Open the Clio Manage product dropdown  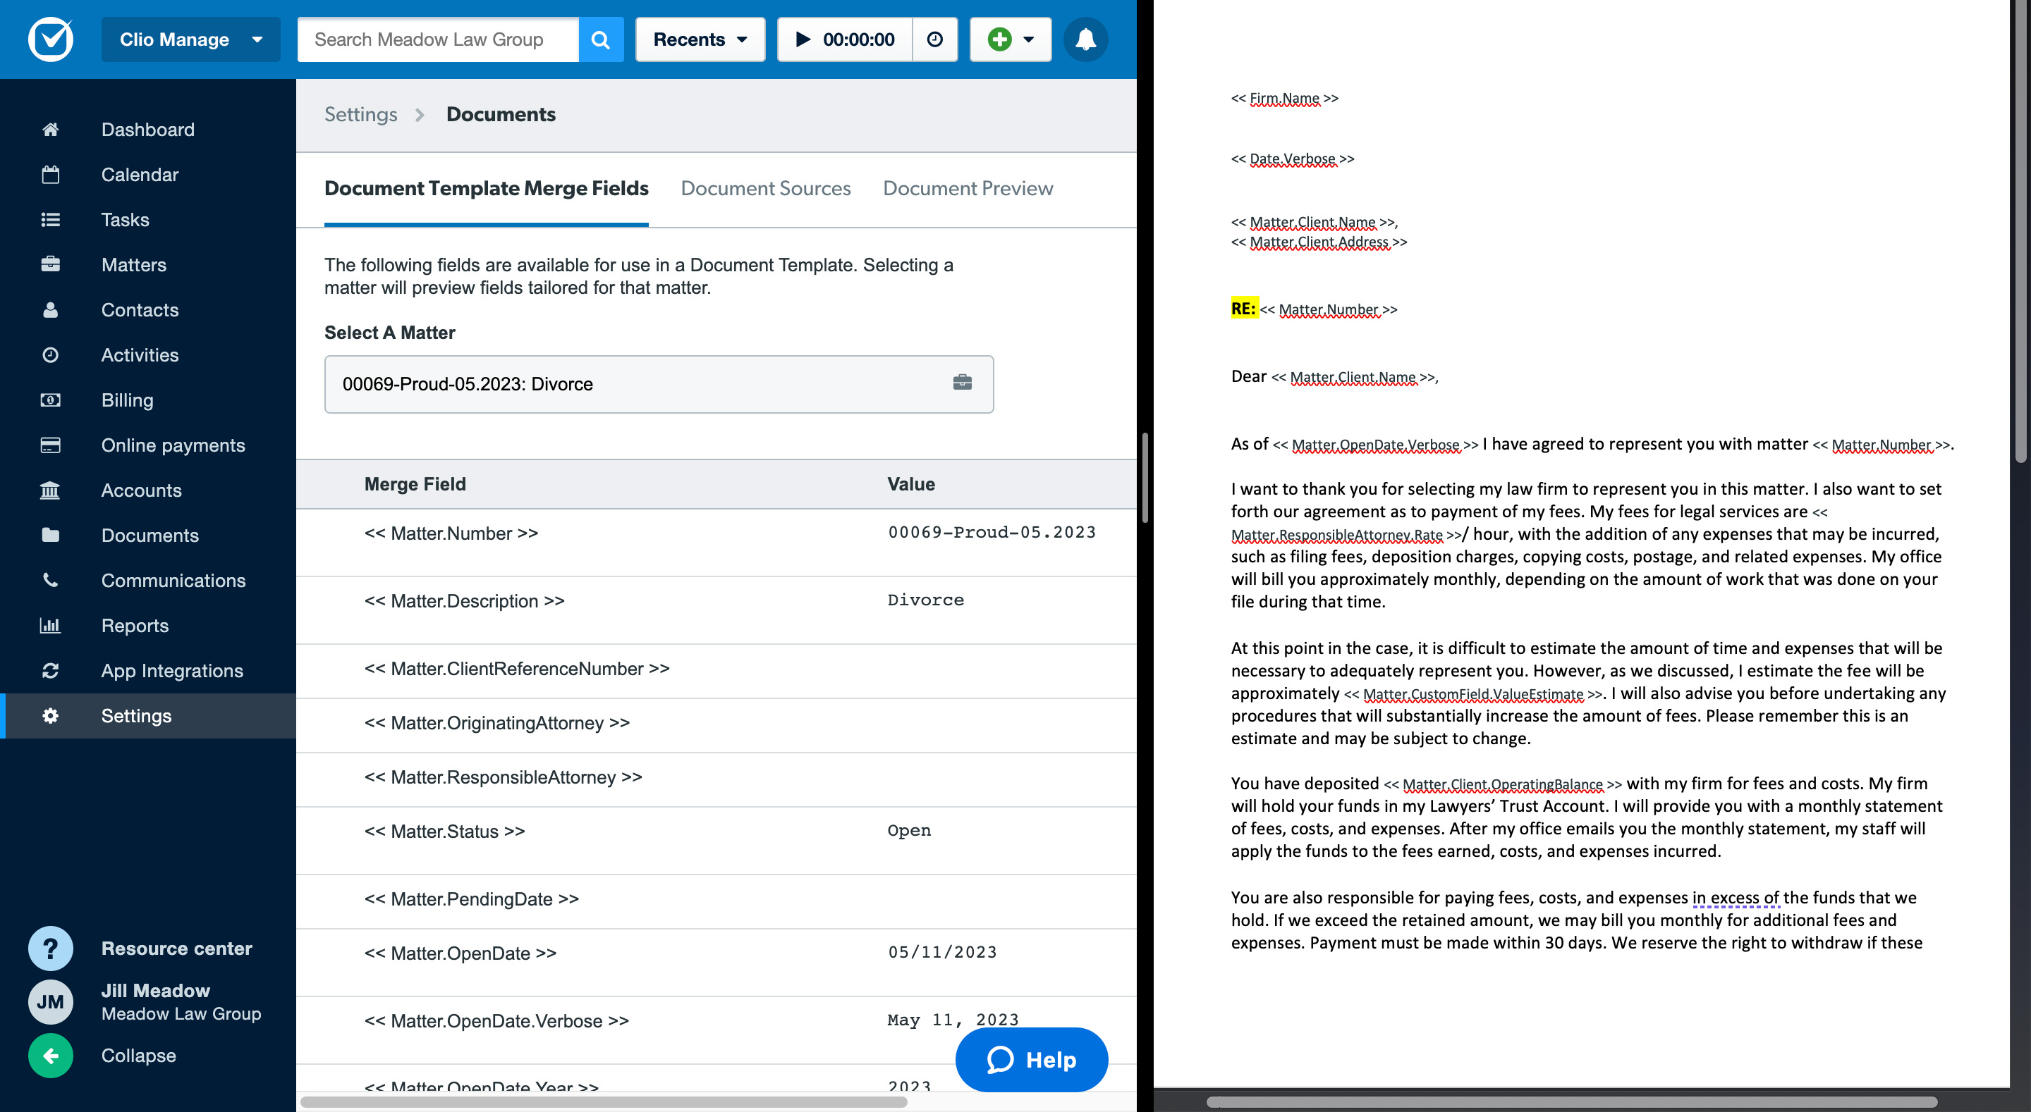[x=191, y=39]
